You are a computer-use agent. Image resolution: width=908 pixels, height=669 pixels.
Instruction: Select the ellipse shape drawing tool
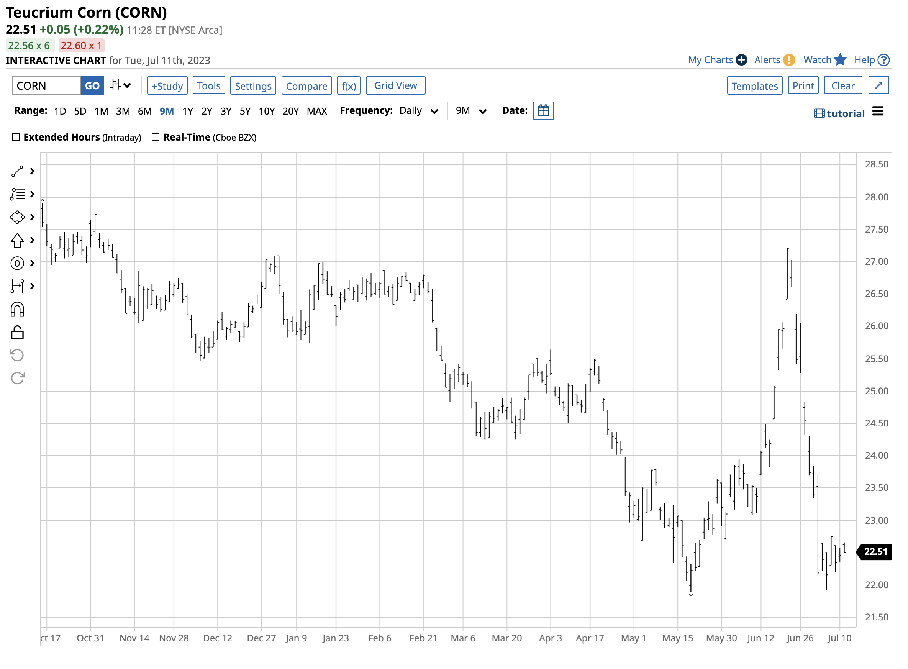coord(17,217)
